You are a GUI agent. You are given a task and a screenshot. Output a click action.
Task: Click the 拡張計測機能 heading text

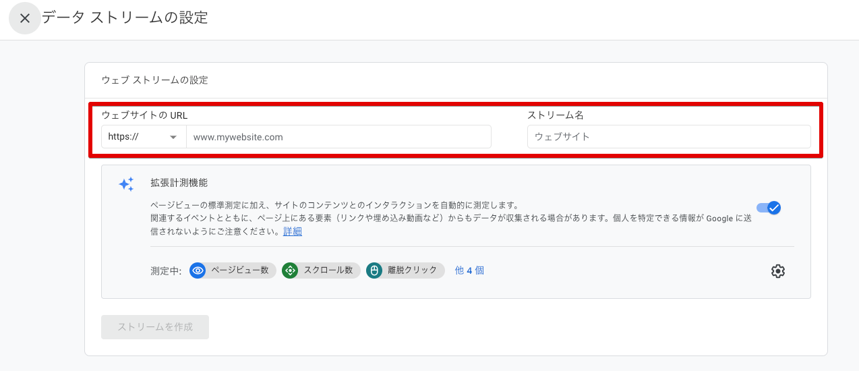179,183
